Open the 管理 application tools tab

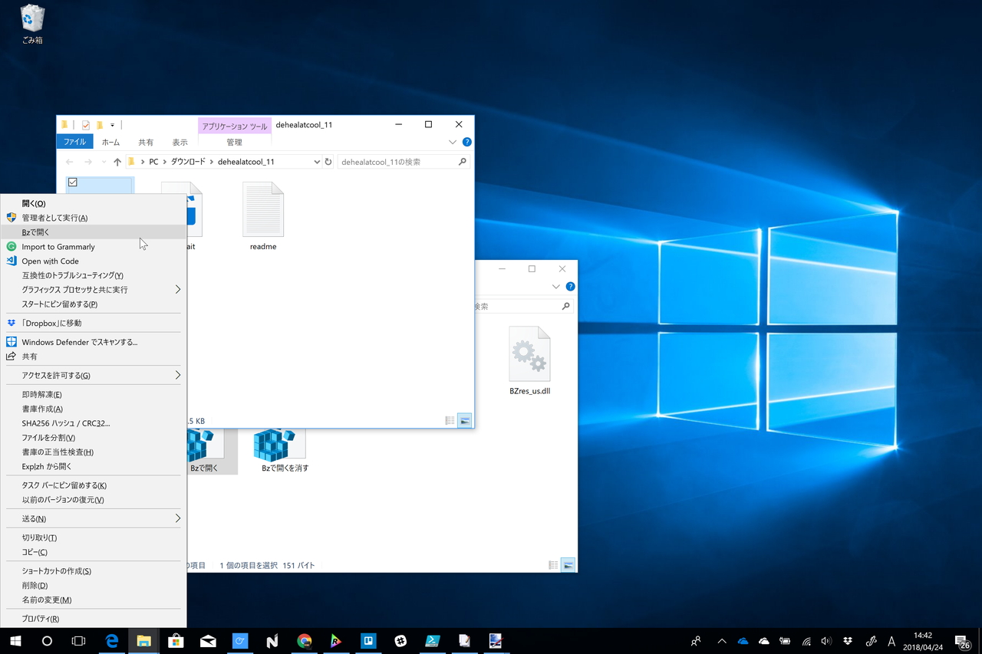pos(235,142)
